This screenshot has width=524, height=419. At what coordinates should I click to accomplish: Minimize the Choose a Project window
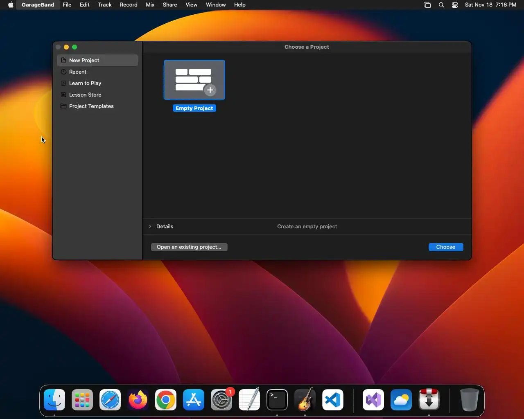click(66, 47)
